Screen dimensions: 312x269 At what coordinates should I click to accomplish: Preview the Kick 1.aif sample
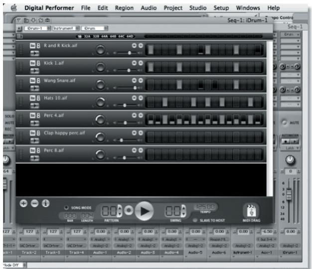click(x=34, y=71)
